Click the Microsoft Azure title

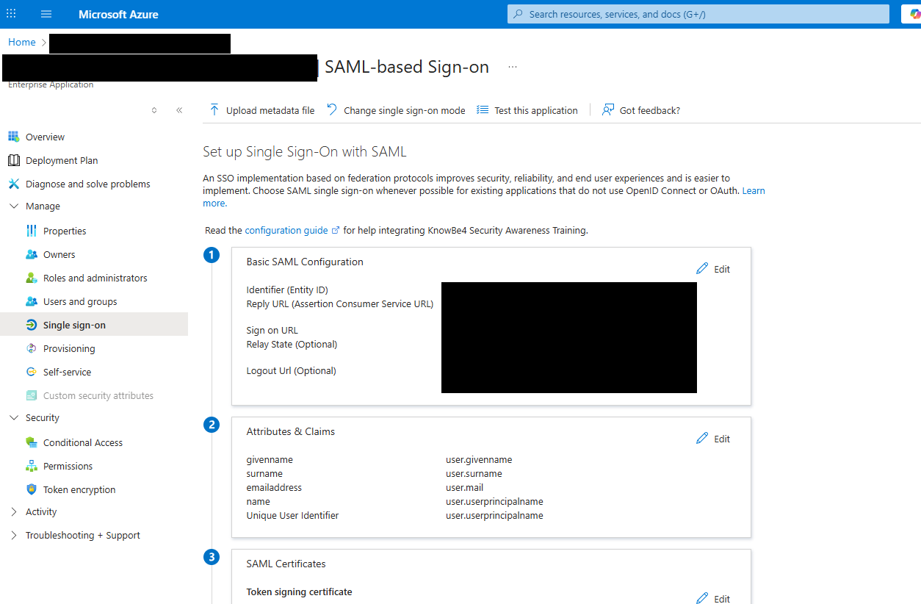point(118,14)
